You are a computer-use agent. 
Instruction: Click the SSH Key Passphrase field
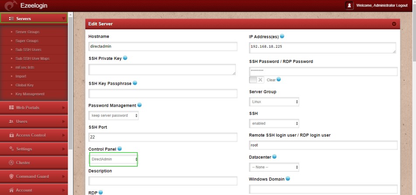tap(163, 94)
